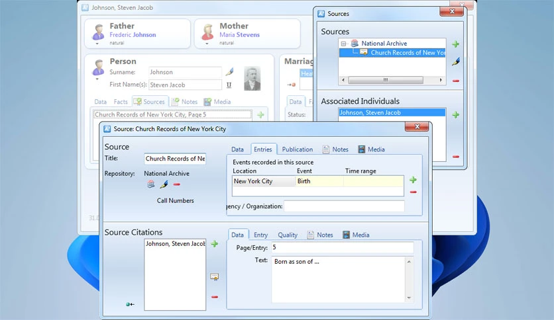Close the Source: Church Records window
The image size is (554, 320).
coord(417,126)
